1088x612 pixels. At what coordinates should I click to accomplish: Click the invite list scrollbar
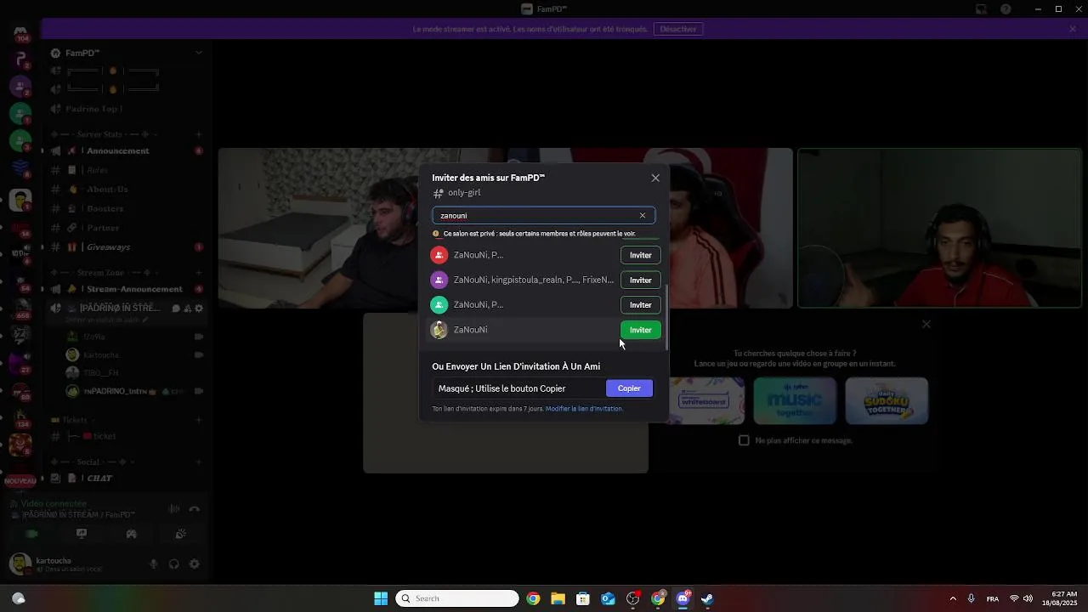667,316
